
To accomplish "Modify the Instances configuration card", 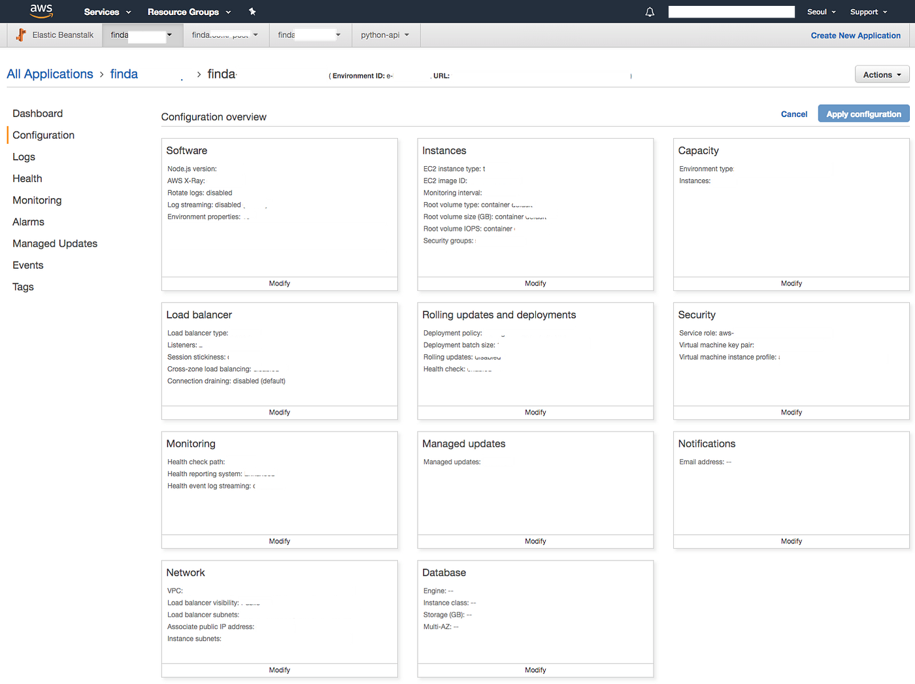I will (x=535, y=283).
